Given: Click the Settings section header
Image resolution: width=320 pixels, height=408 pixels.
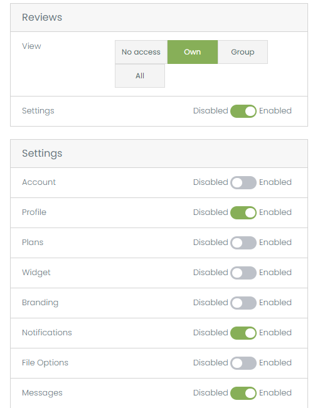Looking at the screenshot, I should click(159, 154).
